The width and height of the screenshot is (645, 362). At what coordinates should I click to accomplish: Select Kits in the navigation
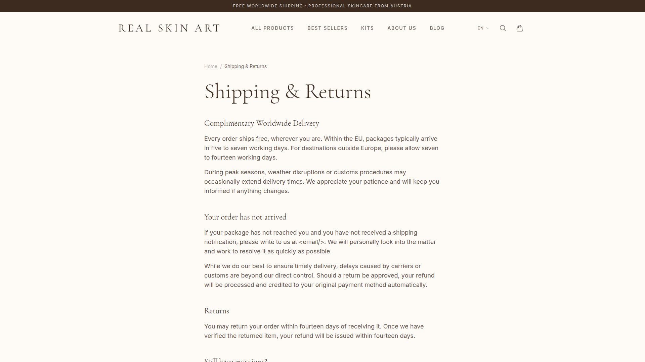[x=367, y=28]
